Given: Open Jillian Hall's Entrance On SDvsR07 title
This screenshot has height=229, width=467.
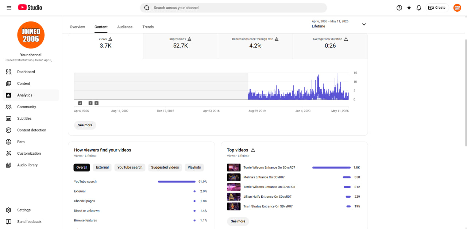Looking at the screenshot, I should 267,197.
